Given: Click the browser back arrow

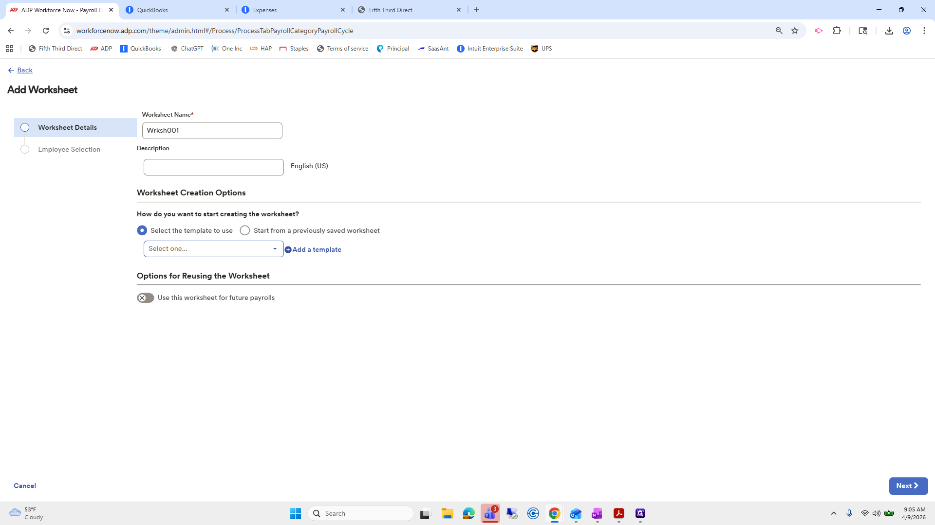Looking at the screenshot, I should (x=11, y=31).
